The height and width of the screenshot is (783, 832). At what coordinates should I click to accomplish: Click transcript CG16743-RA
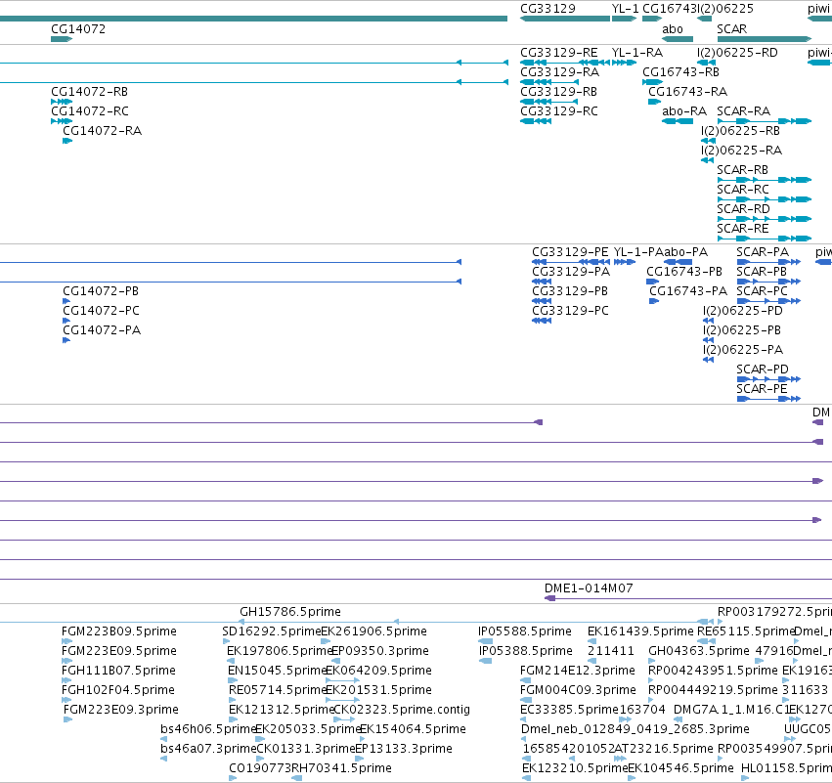pos(687,92)
